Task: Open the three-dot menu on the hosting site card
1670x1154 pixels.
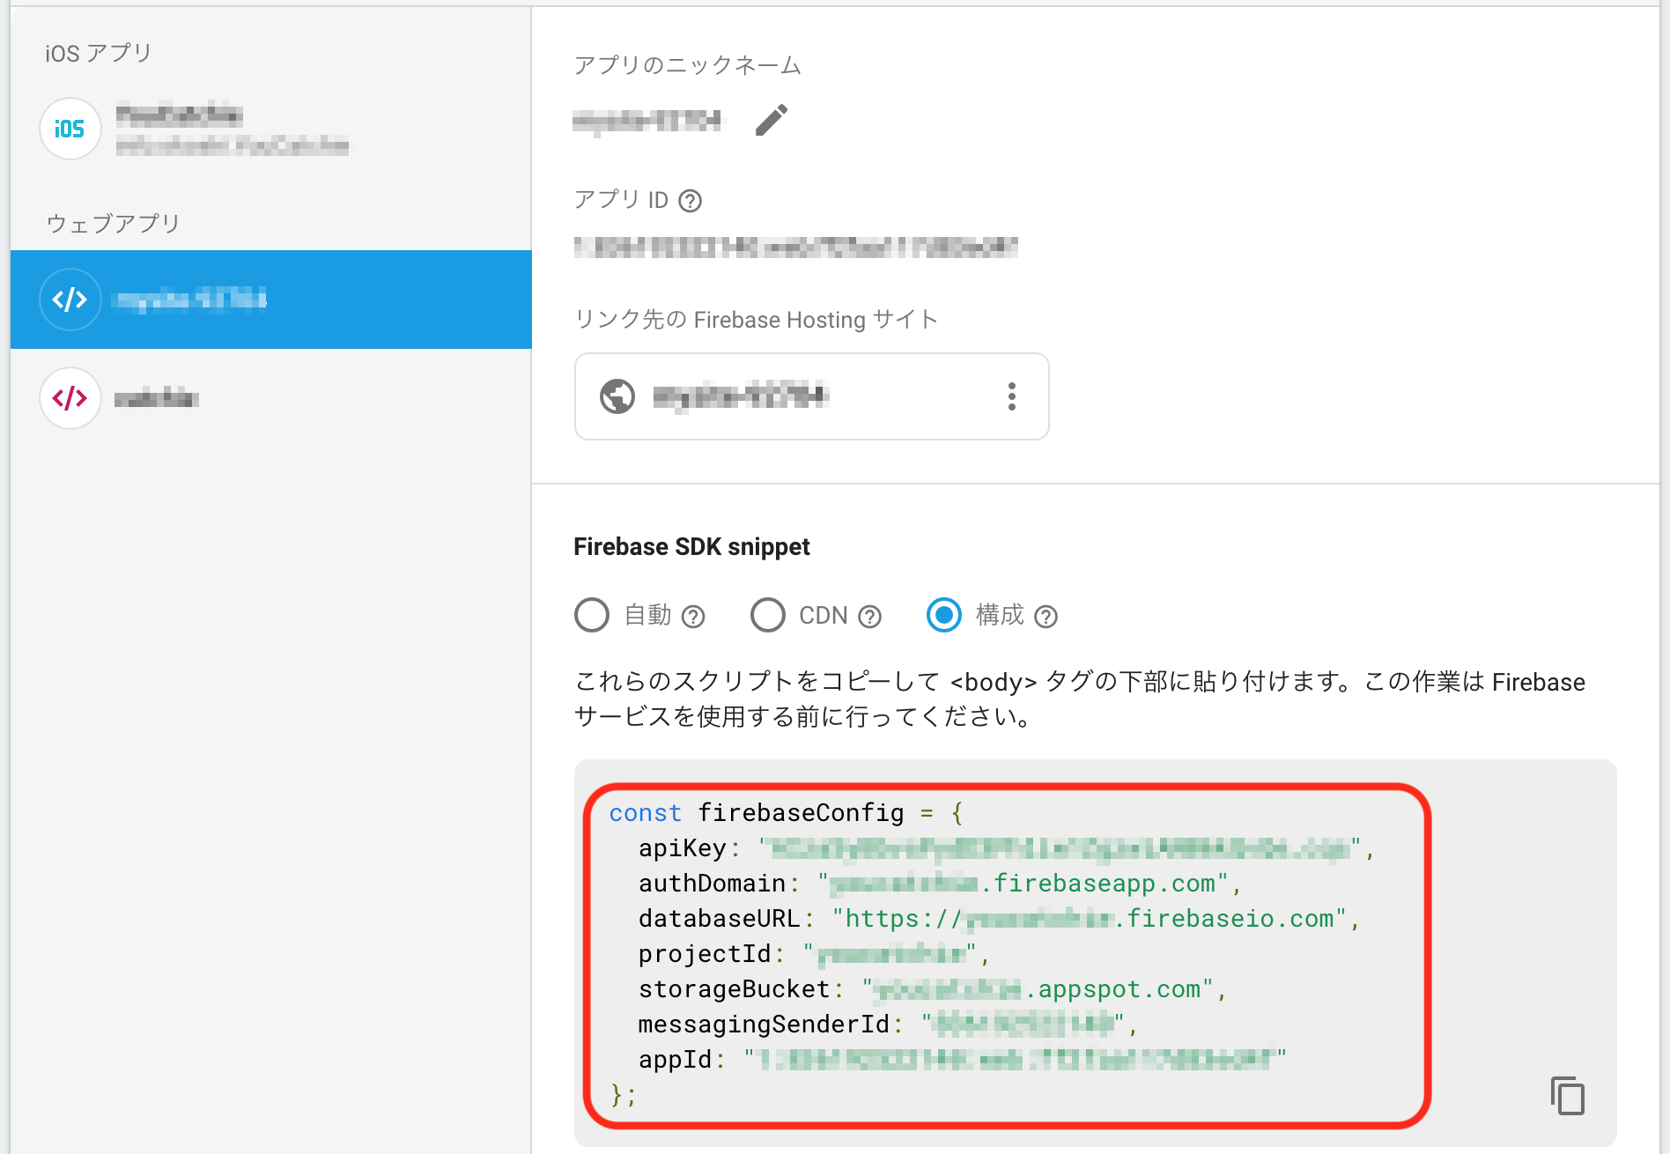Action: [x=1011, y=396]
